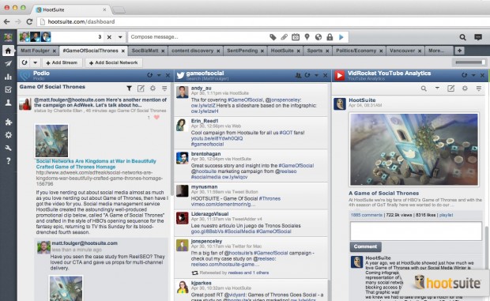The width and height of the screenshot is (490, 301).
Task: Open the Sent/Pending tab
Action: point(242,51)
